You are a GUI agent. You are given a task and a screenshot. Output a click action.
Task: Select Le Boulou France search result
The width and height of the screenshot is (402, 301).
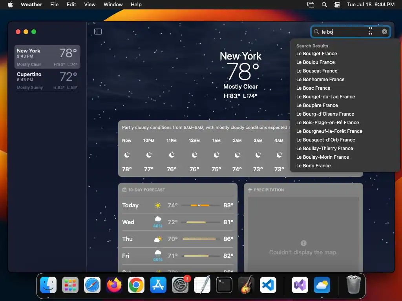[315, 62]
